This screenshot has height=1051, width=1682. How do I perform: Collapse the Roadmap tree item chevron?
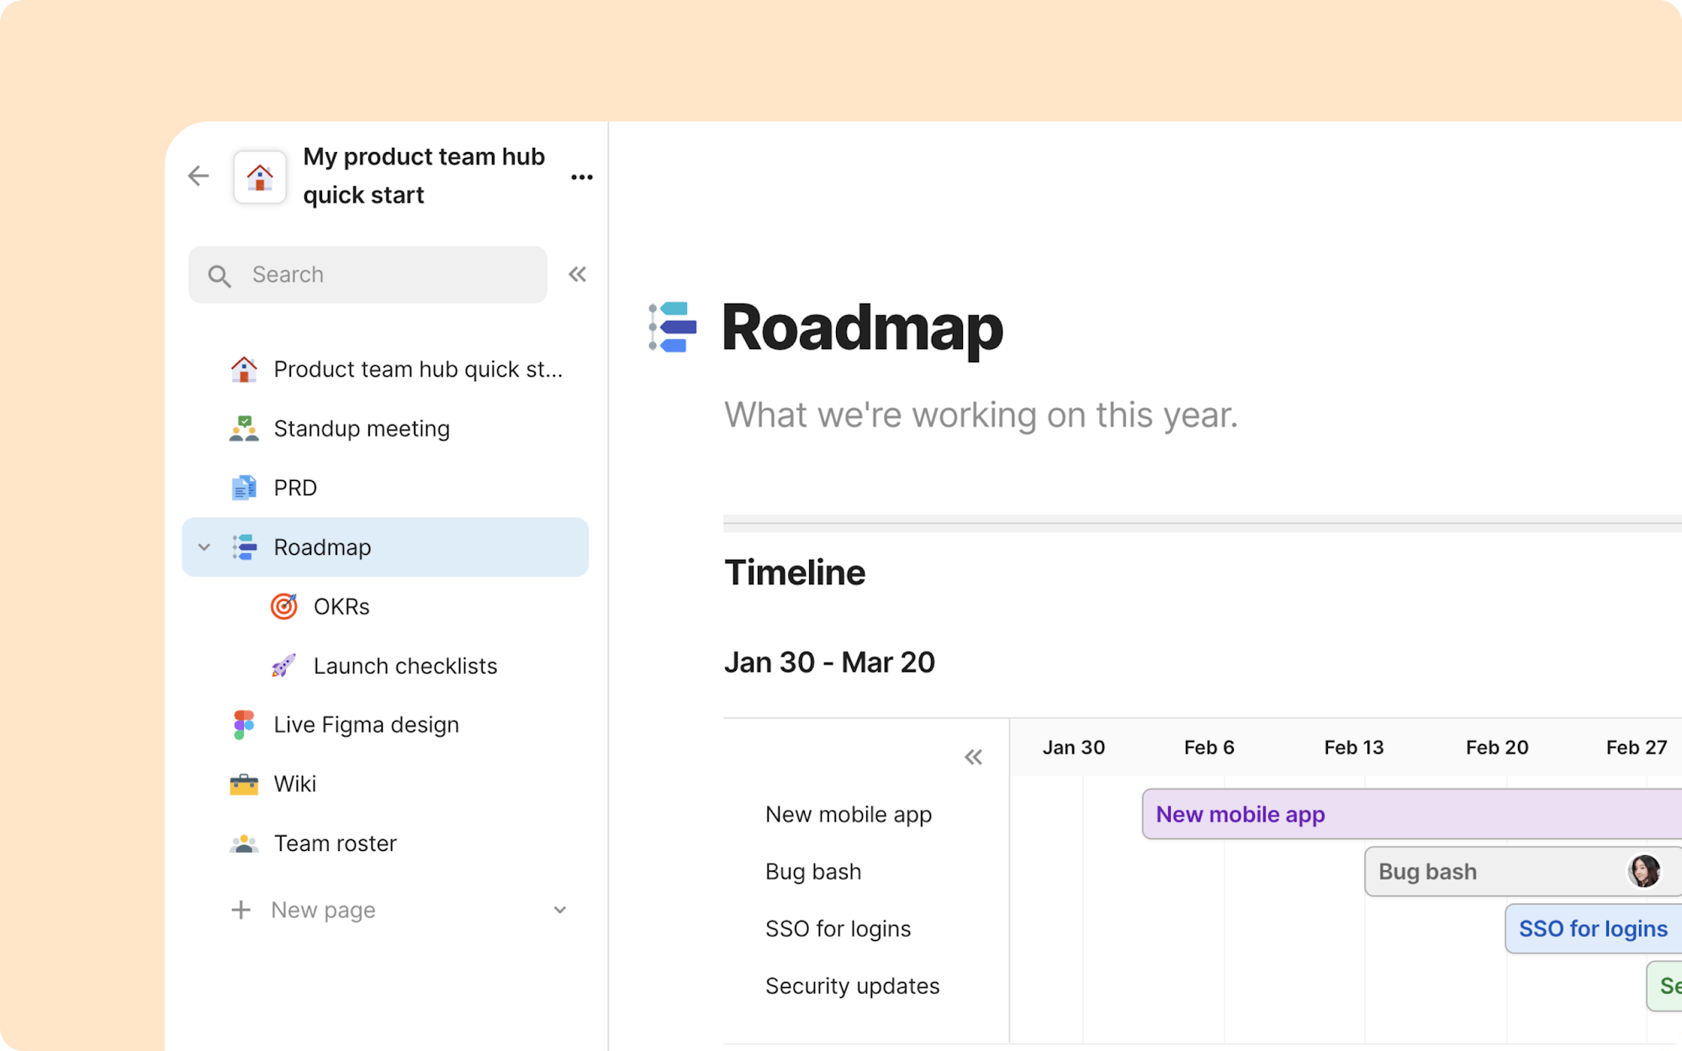click(204, 547)
